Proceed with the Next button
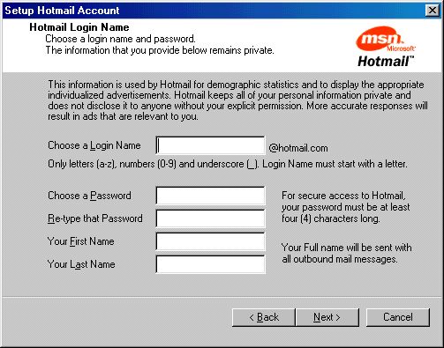The image size is (444, 348). (327, 317)
